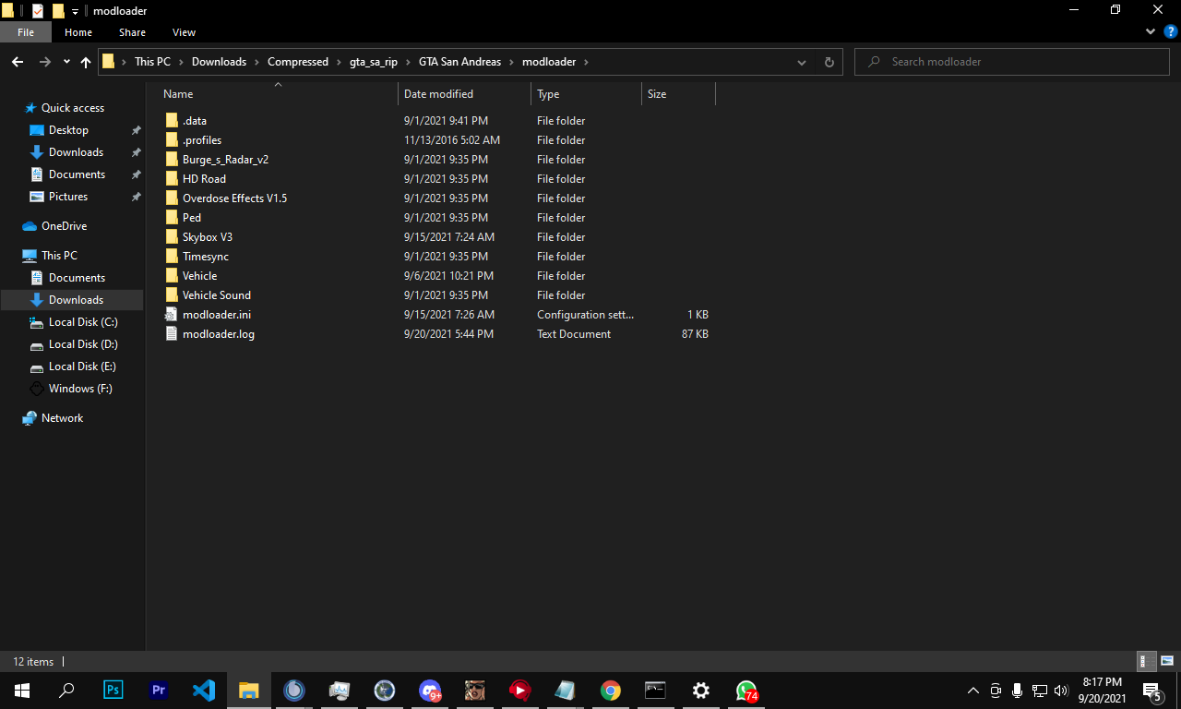The image size is (1181, 709).
Task: Open taskbar Search magnifier
Action: pyautogui.click(x=66, y=690)
